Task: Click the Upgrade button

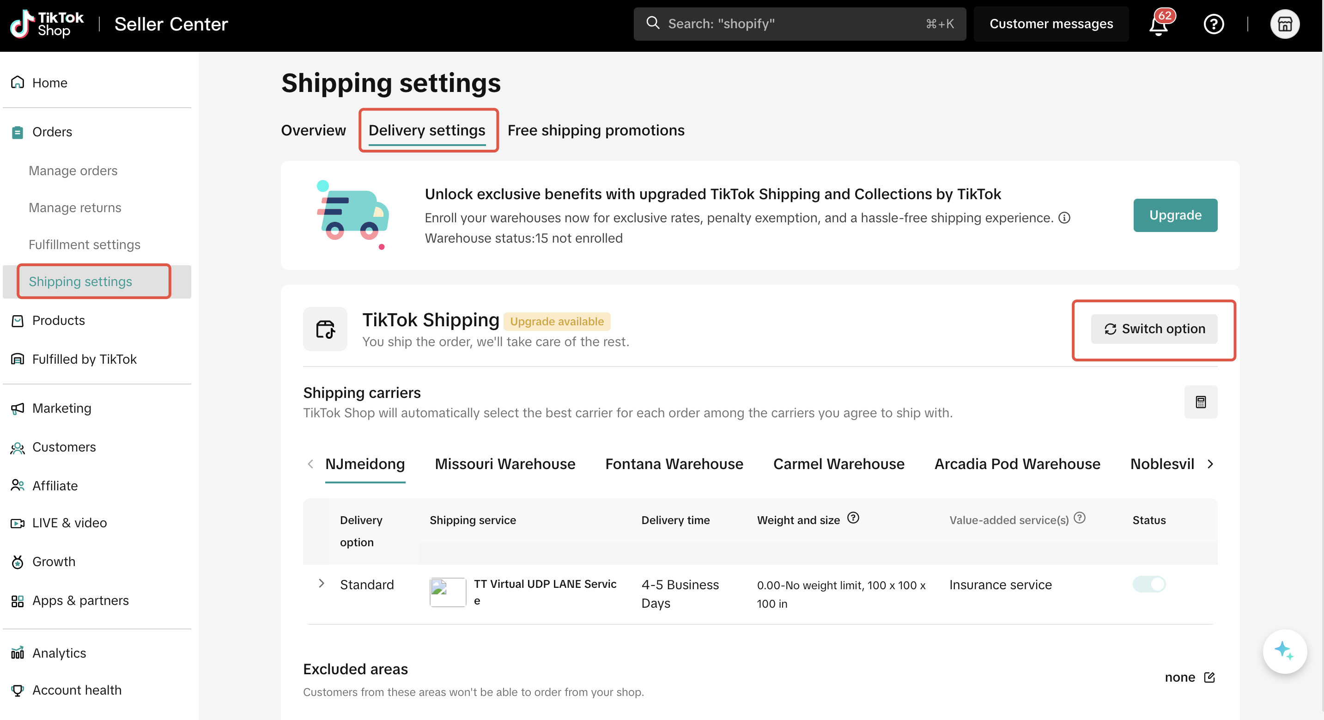Action: [1175, 215]
